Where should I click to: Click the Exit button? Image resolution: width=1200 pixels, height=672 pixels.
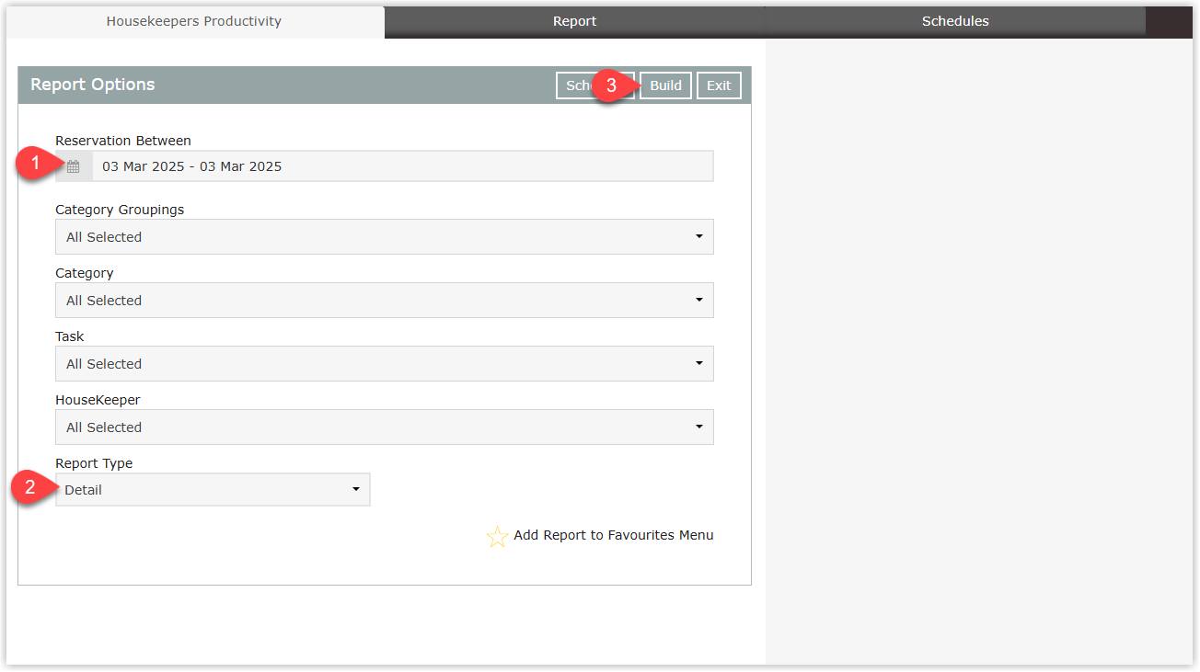pyautogui.click(x=719, y=85)
